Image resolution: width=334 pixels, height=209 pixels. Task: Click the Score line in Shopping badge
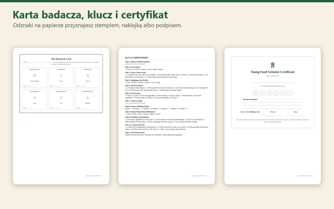point(83,86)
